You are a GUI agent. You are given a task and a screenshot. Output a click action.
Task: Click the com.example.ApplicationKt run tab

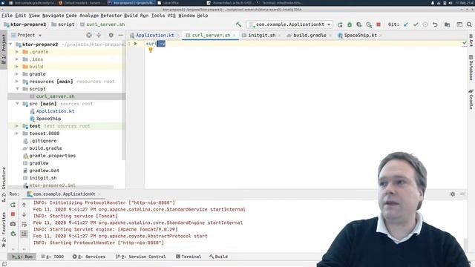click(64, 194)
